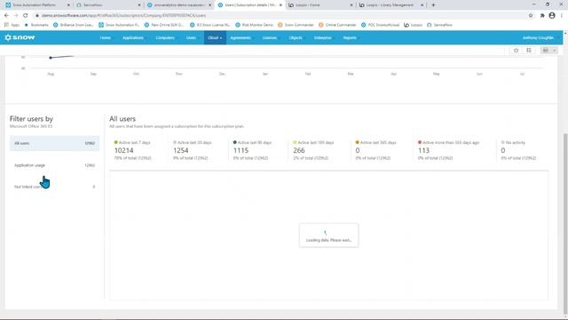Open Licenses in Snow navigation bar
The height and width of the screenshot is (320, 568).
[270, 37]
